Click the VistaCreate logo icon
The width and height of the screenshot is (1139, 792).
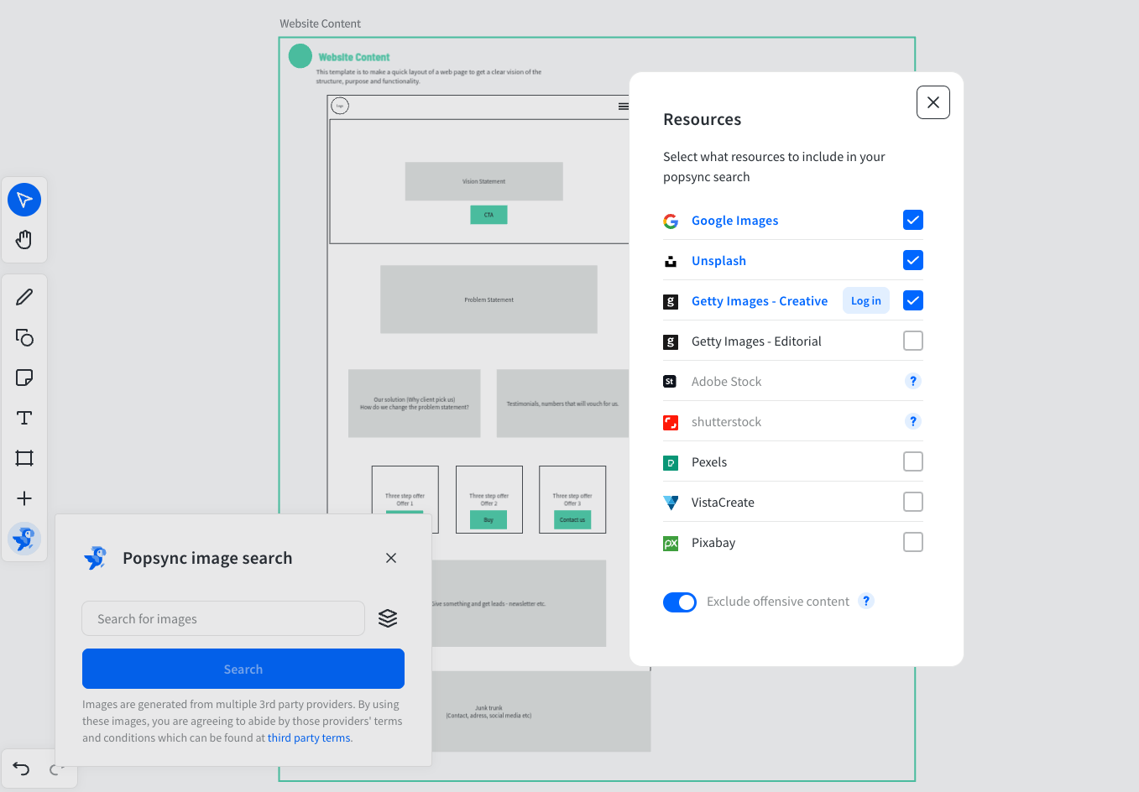(x=671, y=503)
